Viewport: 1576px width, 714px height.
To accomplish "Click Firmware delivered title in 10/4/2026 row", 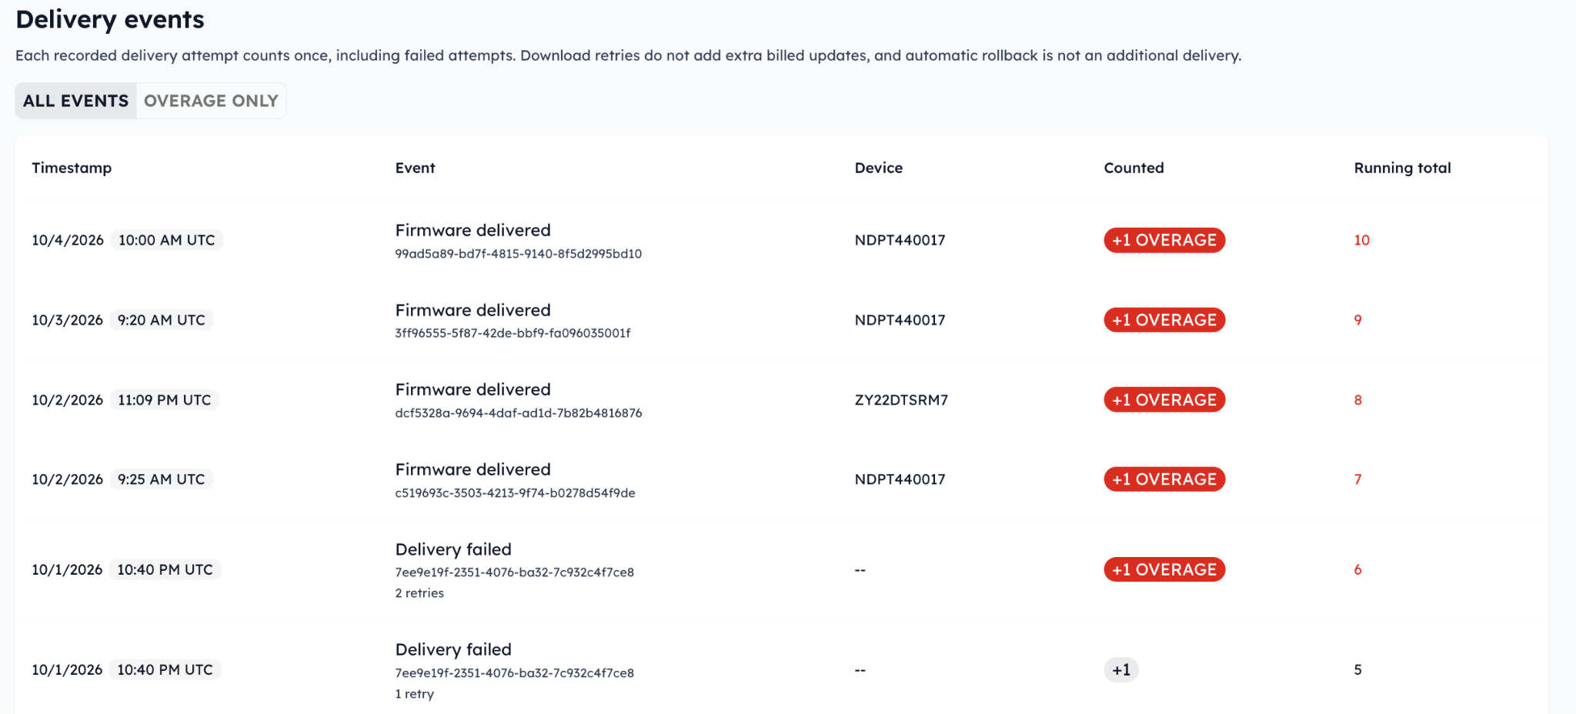I will click(x=472, y=230).
